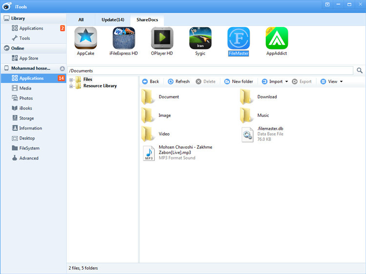The width and height of the screenshot is (366, 274).
Task: Select the .filemaster.db database file
Action: point(247,134)
